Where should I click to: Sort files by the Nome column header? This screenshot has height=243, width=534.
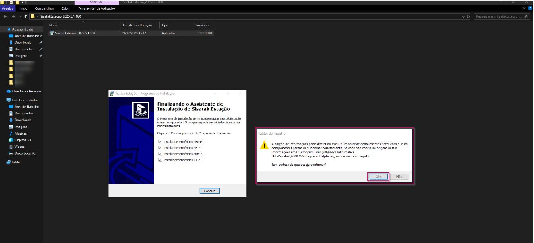(x=83, y=25)
